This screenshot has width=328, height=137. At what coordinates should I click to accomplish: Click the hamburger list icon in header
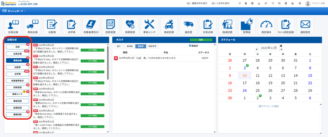(240, 3)
